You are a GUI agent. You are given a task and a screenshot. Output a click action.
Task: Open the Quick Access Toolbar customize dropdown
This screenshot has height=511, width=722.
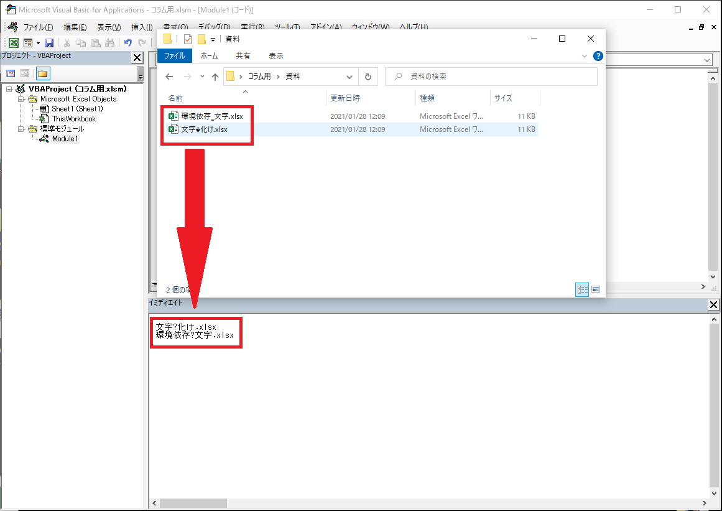(213, 40)
